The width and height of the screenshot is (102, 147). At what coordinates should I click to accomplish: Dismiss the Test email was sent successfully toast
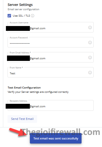[56, 138]
